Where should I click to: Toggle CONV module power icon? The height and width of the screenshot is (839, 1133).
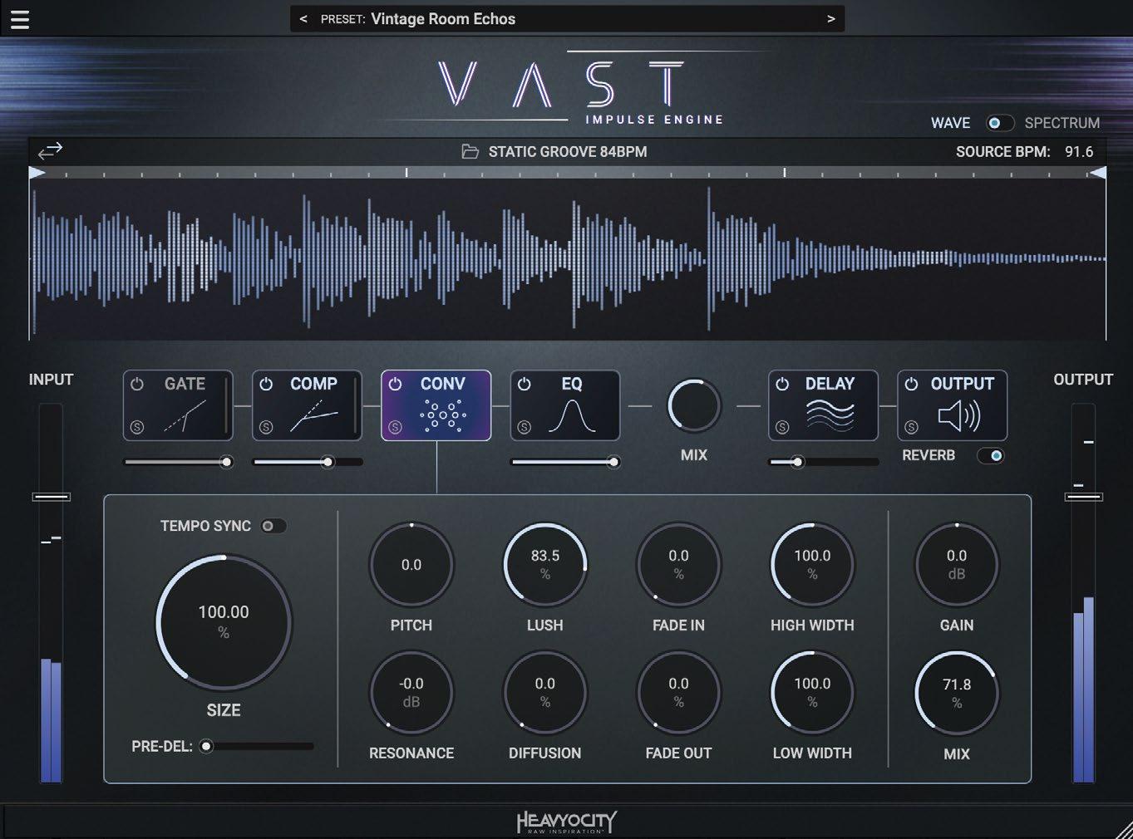[x=395, y=384]
